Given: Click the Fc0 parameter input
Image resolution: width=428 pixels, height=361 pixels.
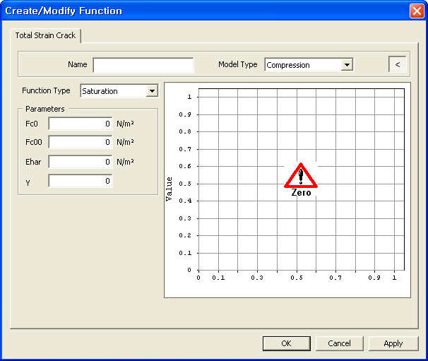Looking at the screenshot, I should pos(81,124).
